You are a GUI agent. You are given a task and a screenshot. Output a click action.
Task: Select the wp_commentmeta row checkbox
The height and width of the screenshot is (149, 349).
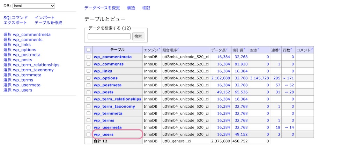88,57
